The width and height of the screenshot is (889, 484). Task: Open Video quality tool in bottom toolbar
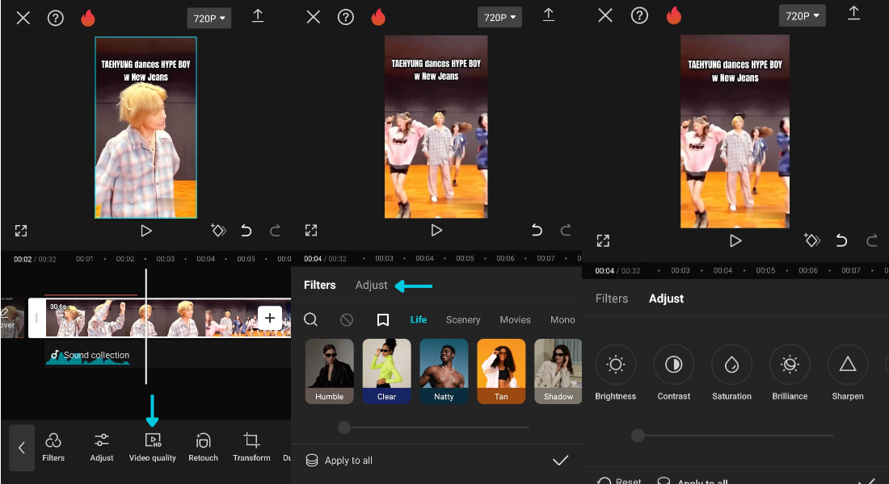coord(153,447)
